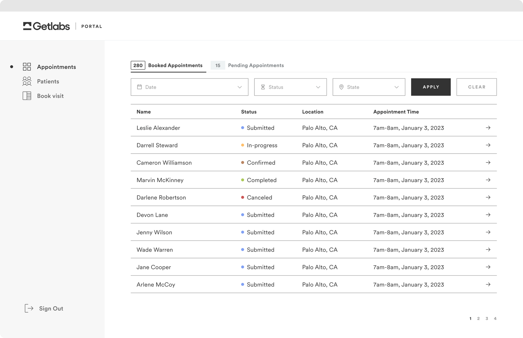Click the sign out arrow icon
The image size is (523, 338).
[29, 308]
